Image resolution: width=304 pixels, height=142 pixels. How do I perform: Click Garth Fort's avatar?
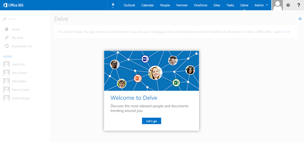click(7, 64)
